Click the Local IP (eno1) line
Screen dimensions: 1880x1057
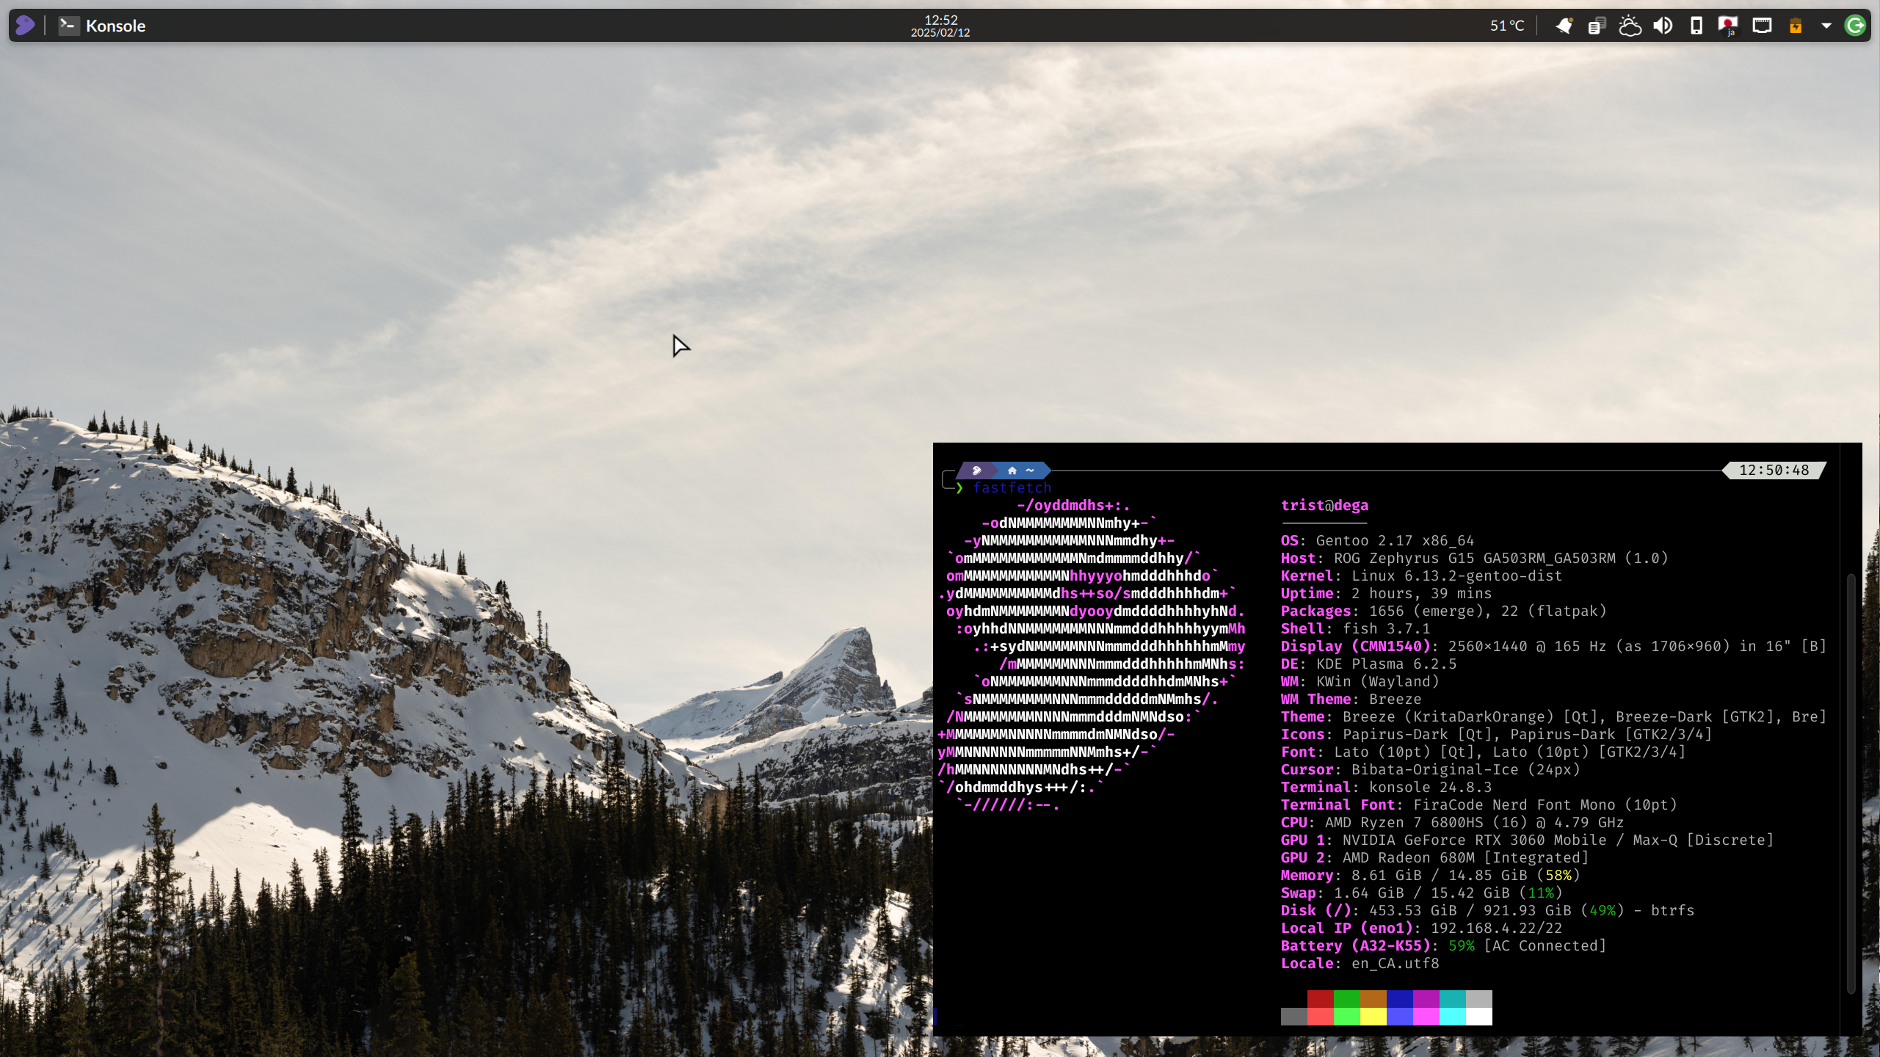[1422, 929]
